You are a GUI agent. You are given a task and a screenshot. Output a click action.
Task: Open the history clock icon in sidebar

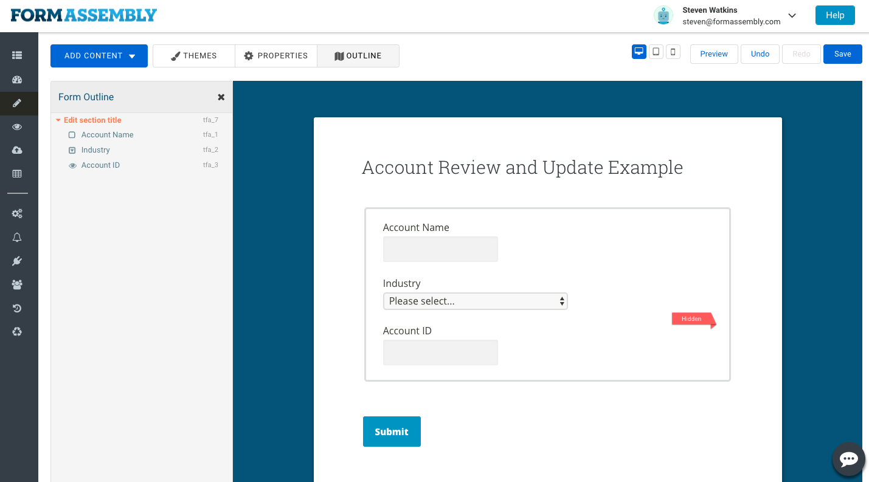tap(17, 308)
